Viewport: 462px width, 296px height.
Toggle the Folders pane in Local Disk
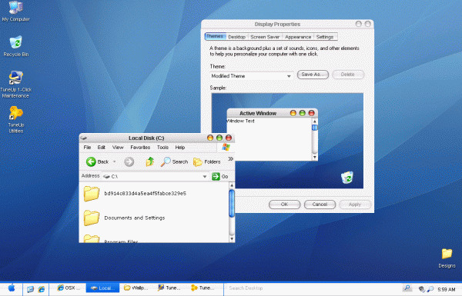[x=206, y=161]
